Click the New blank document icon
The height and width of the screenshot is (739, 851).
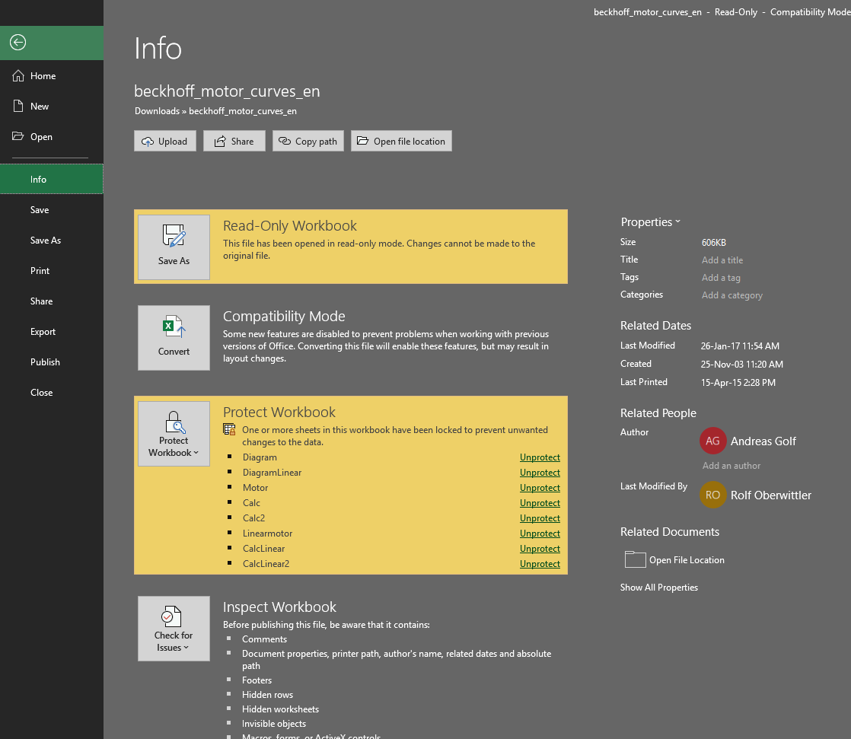(18, 107)
